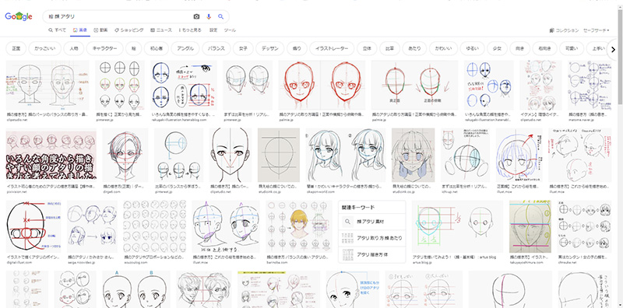
Task: Select the 立体 filter chip
Action: click(367, 48)
